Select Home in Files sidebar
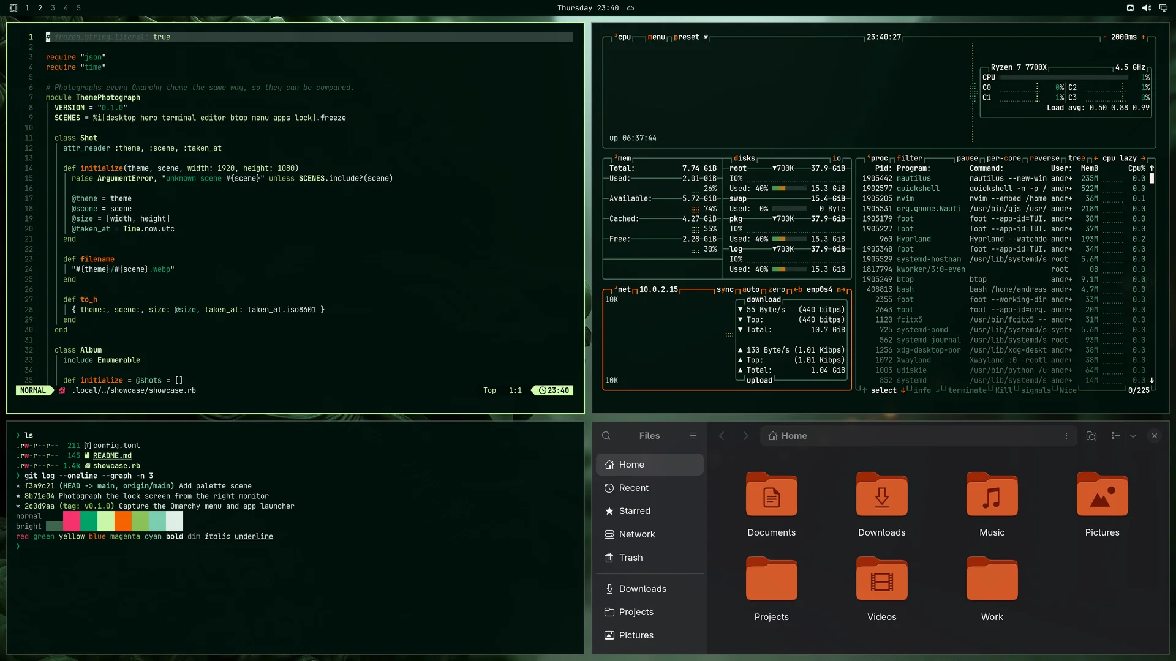 [x=650, y=465]
